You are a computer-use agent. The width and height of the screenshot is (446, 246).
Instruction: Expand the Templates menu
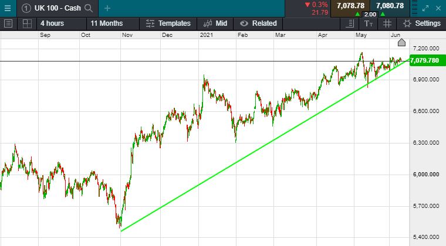[168, 23]
